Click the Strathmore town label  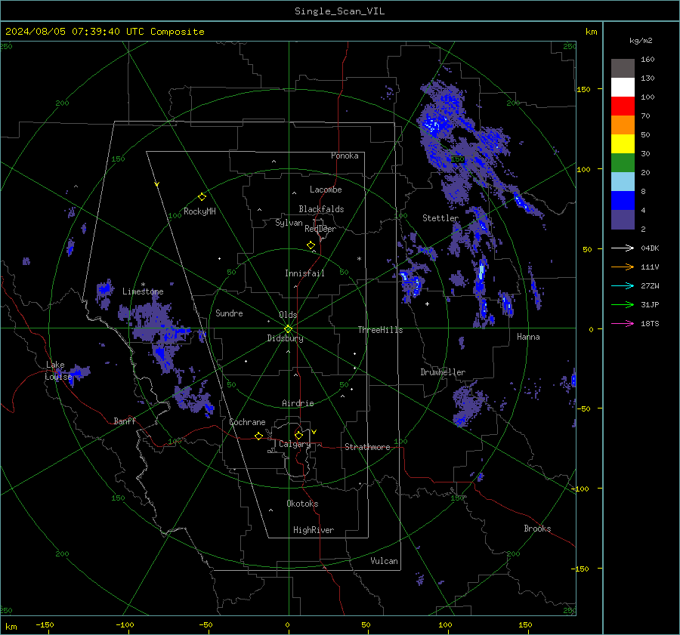(367, 447)
